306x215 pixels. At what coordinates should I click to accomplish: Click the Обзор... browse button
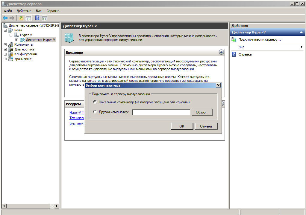[202, 112]
